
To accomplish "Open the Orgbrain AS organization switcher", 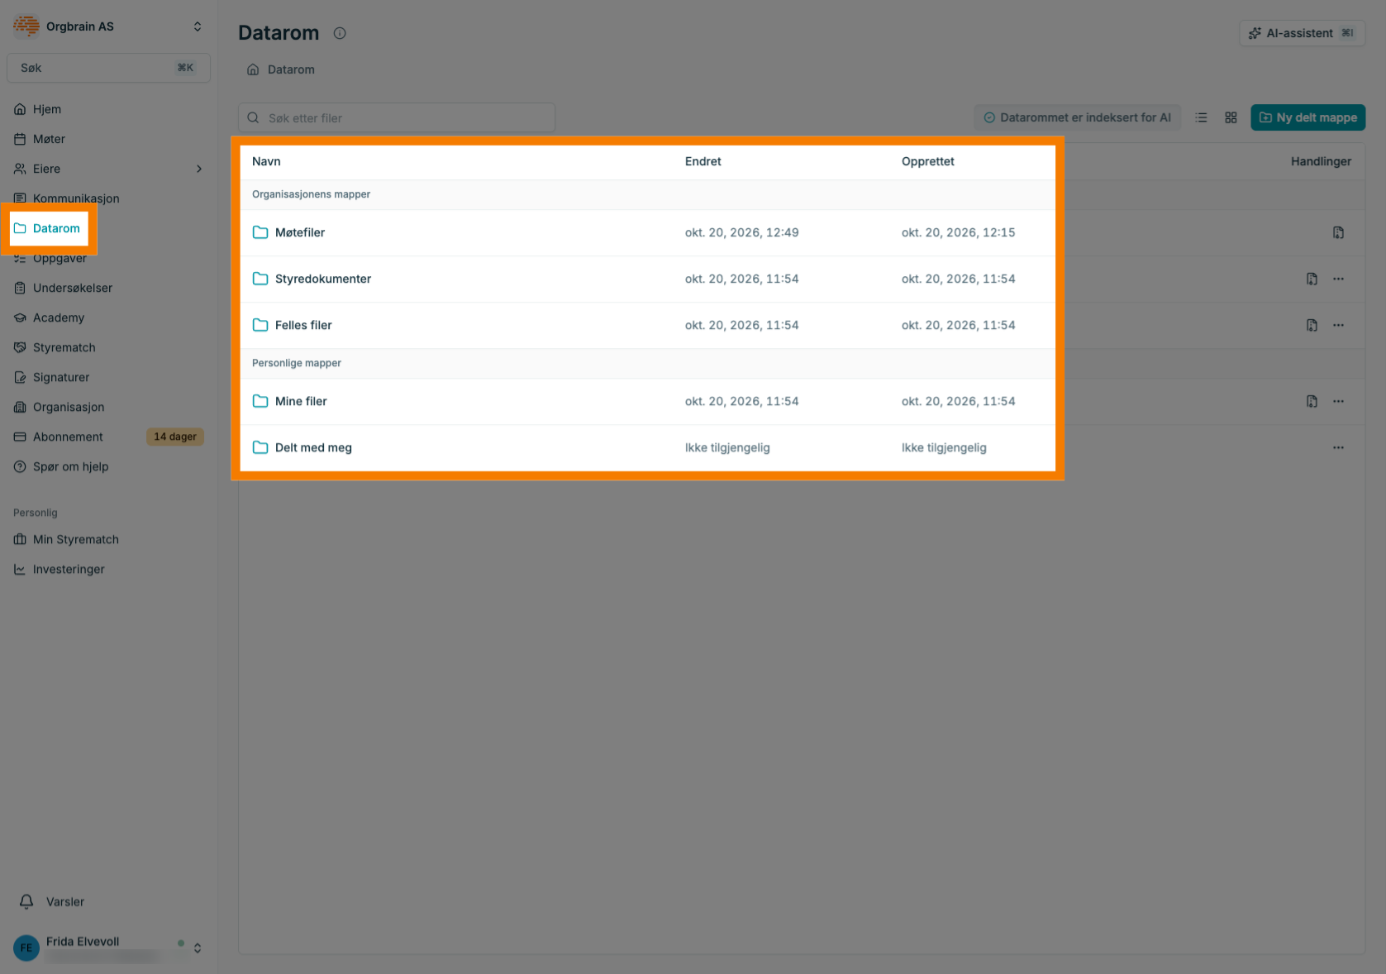I will [x=108, y=26].
